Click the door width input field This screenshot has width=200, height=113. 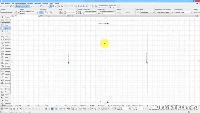pyautogui.click(x=69, y=11)
